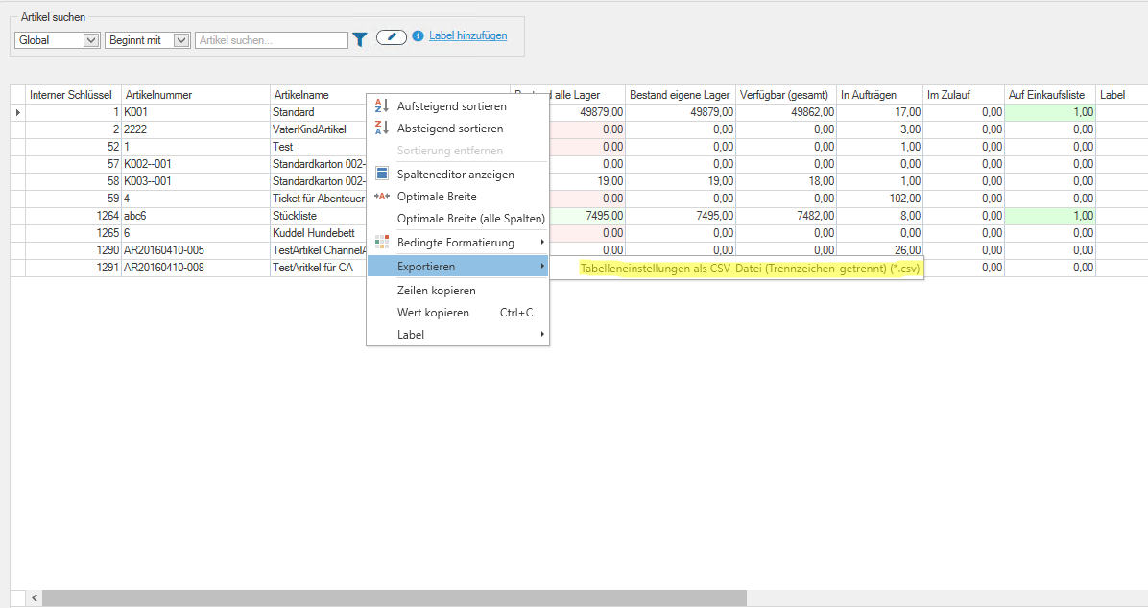Choose 'Zeilen kopieren' from context menu
The height and width of the screenshot is (608, 1148).
[458, 291]
